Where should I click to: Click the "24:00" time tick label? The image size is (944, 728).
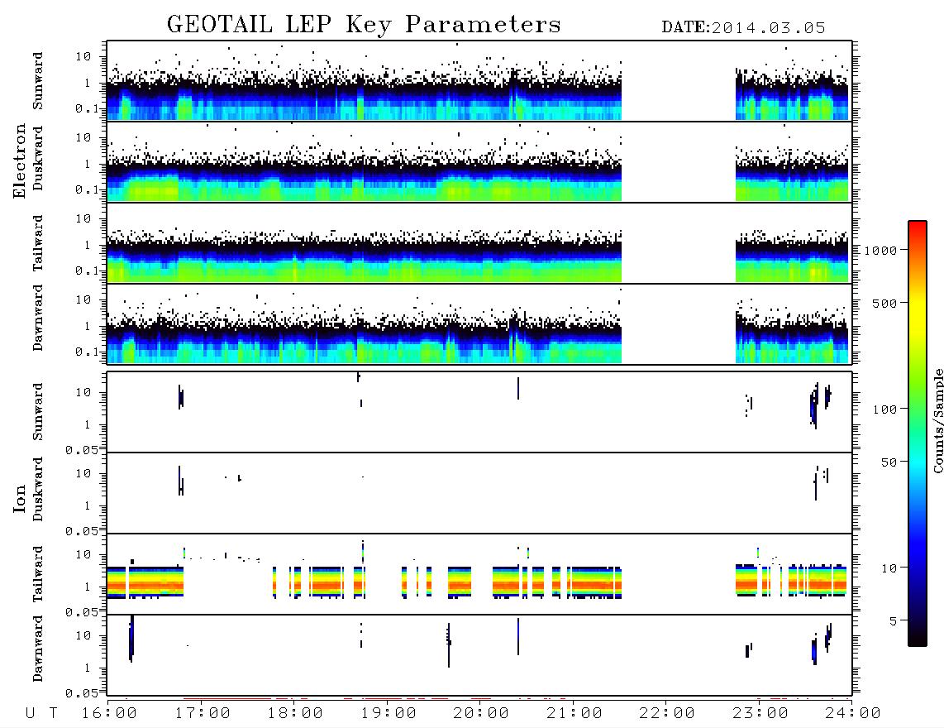853,713
